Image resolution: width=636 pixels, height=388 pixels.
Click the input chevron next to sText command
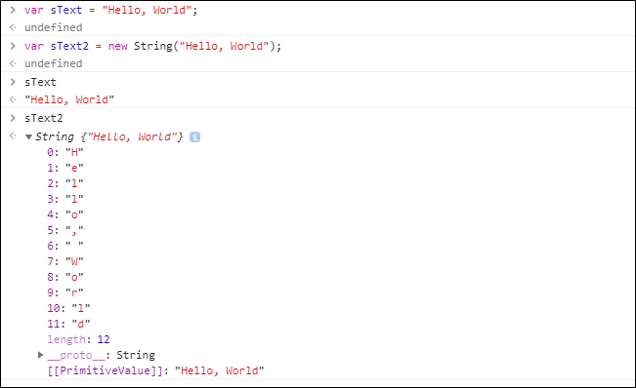click(13, 82)
